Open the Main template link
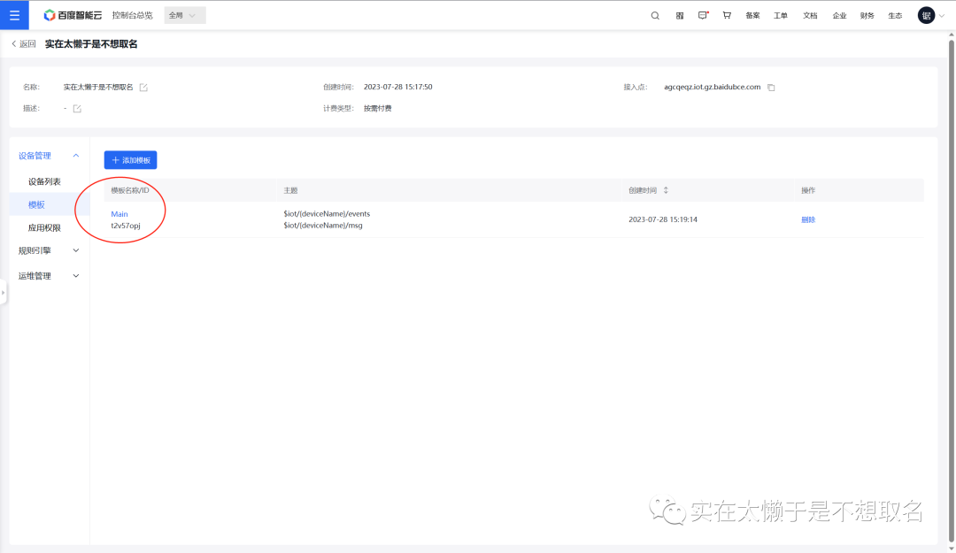This screenshot has height=553, width=956. (119, 214)
